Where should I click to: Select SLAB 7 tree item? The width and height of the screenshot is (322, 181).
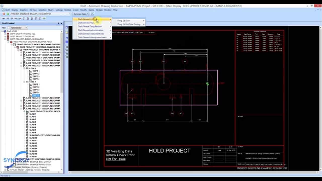[33, 130]
